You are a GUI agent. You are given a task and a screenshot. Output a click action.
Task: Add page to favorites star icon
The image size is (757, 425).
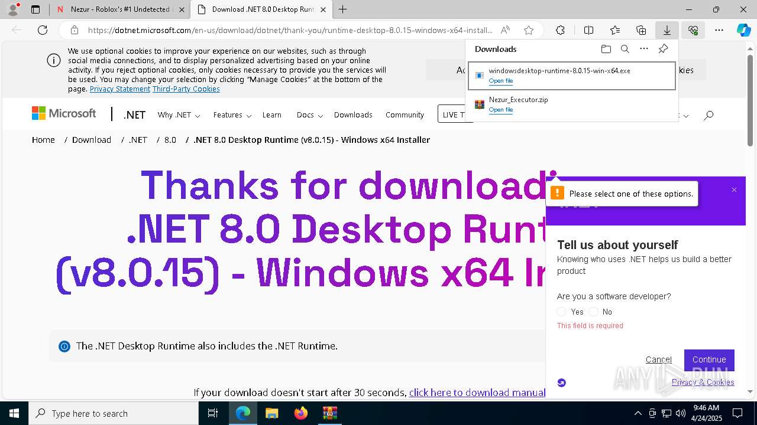pos(529,30)
